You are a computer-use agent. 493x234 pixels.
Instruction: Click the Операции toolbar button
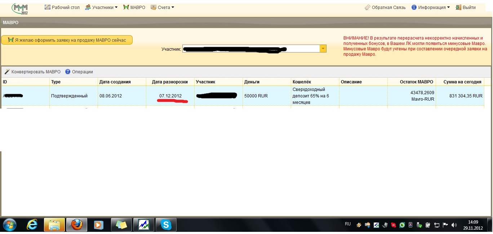[79, 72]
